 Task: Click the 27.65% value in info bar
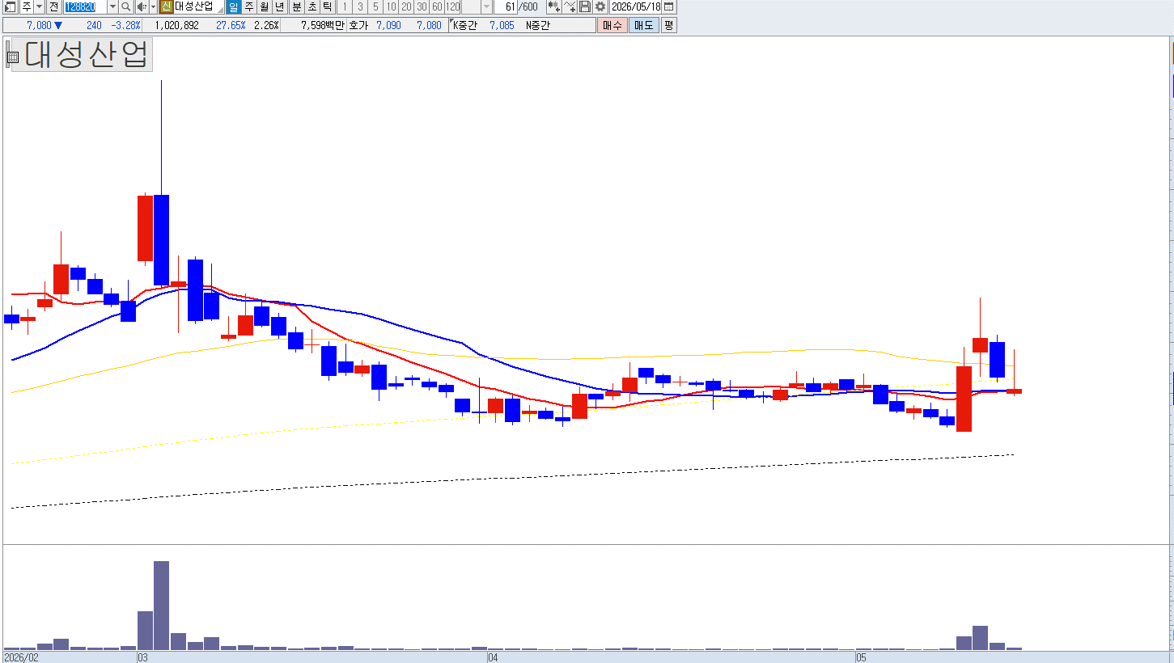click(x=231, y=25)
